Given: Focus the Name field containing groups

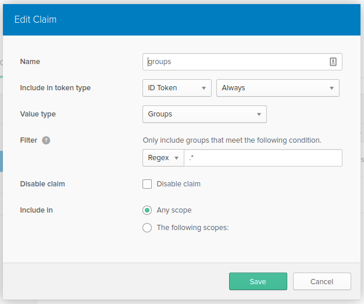Looking at the screenshot, I should [x=235, y=62].
